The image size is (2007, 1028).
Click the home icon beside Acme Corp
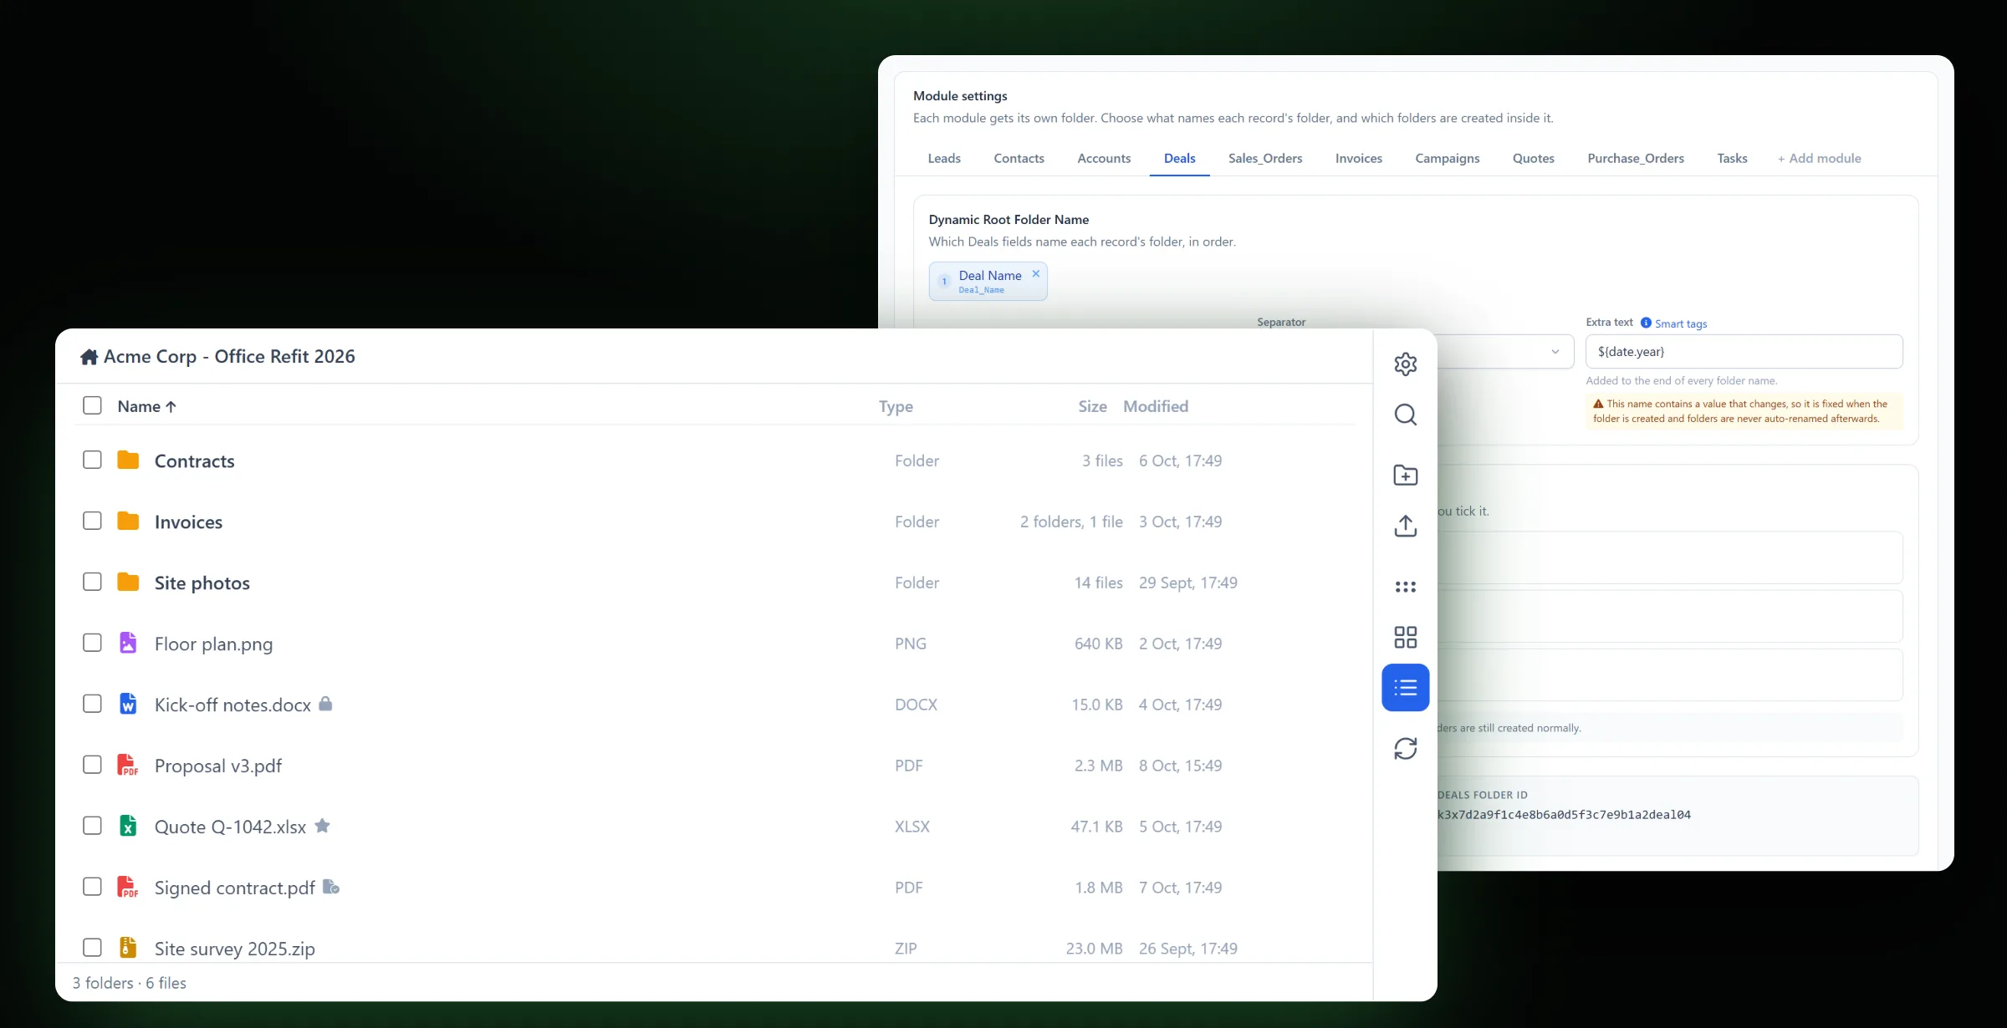tap(89, 357)
